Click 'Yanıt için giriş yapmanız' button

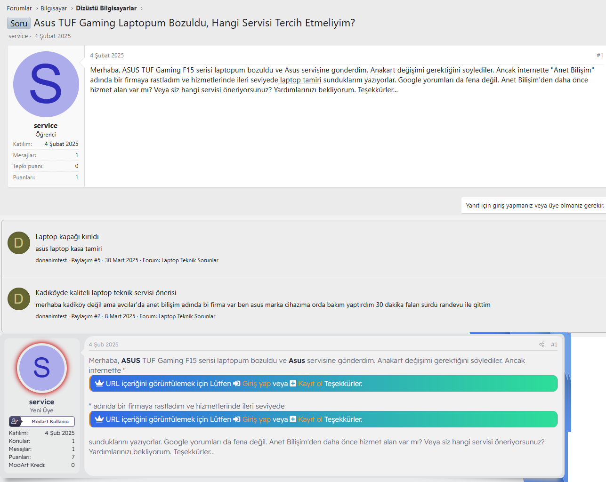click(535, 206)
